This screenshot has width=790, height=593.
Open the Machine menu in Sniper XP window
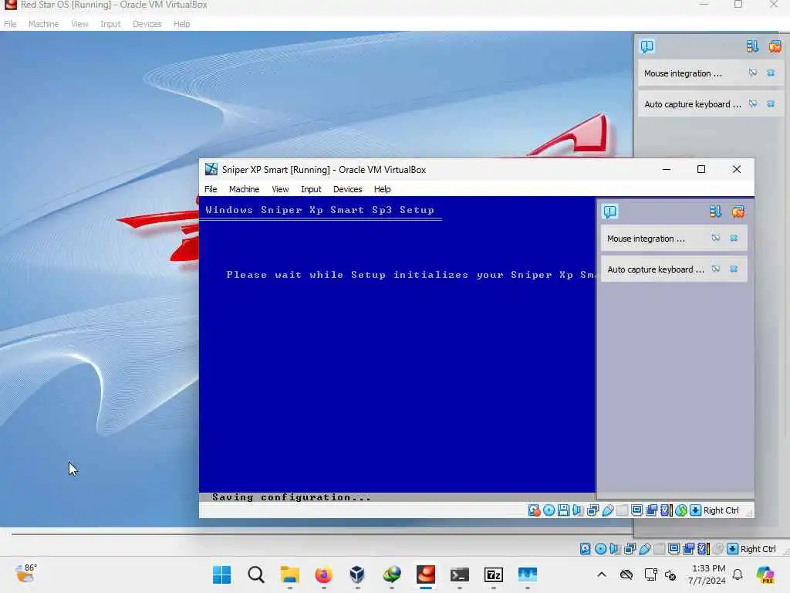(x=245, y=189)
